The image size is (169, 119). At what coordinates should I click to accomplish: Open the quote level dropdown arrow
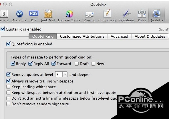65,74
